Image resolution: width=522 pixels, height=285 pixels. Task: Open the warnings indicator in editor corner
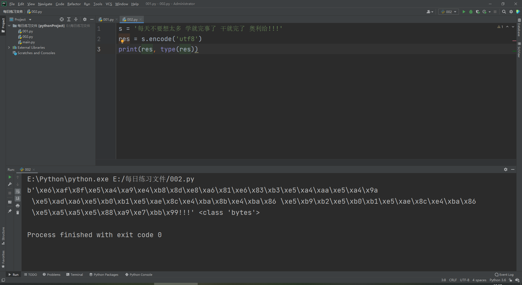[500, 27]
